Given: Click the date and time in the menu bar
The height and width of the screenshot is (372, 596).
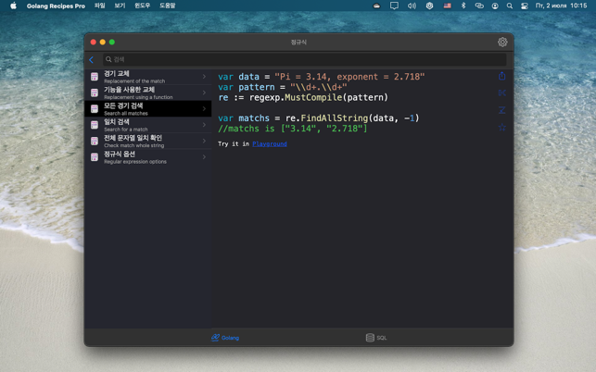Looking at the screenshot, I should click(x=561, y=6).
